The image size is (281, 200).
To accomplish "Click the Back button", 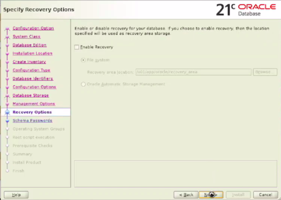I will 186,194.
